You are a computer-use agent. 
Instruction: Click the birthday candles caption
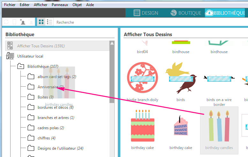(x=219, y=148)
